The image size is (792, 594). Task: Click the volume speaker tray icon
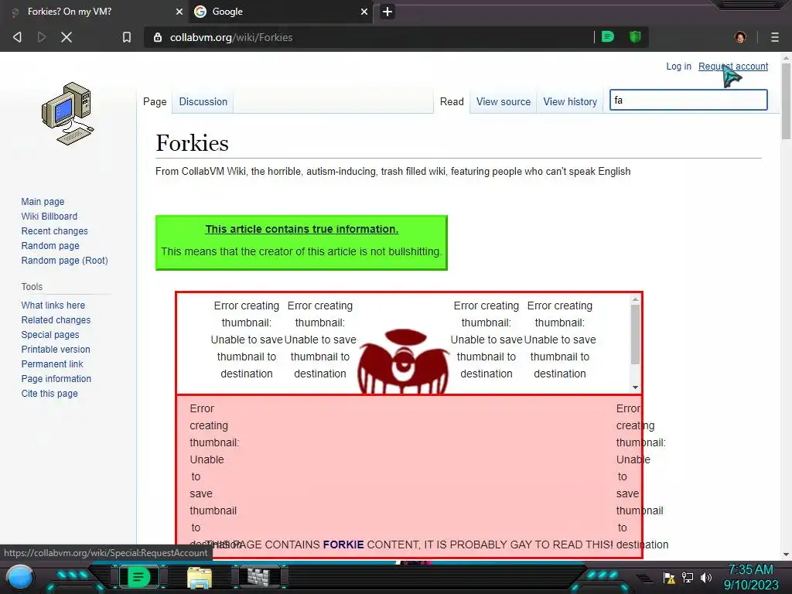click(705, 577)
